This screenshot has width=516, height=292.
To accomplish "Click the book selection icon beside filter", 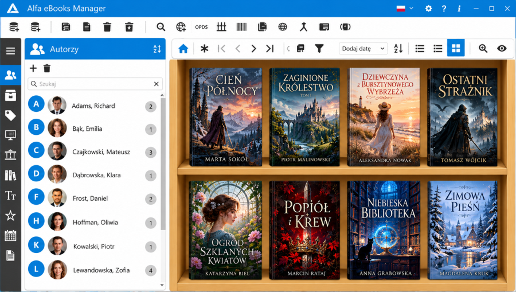I will pos(300,49).
